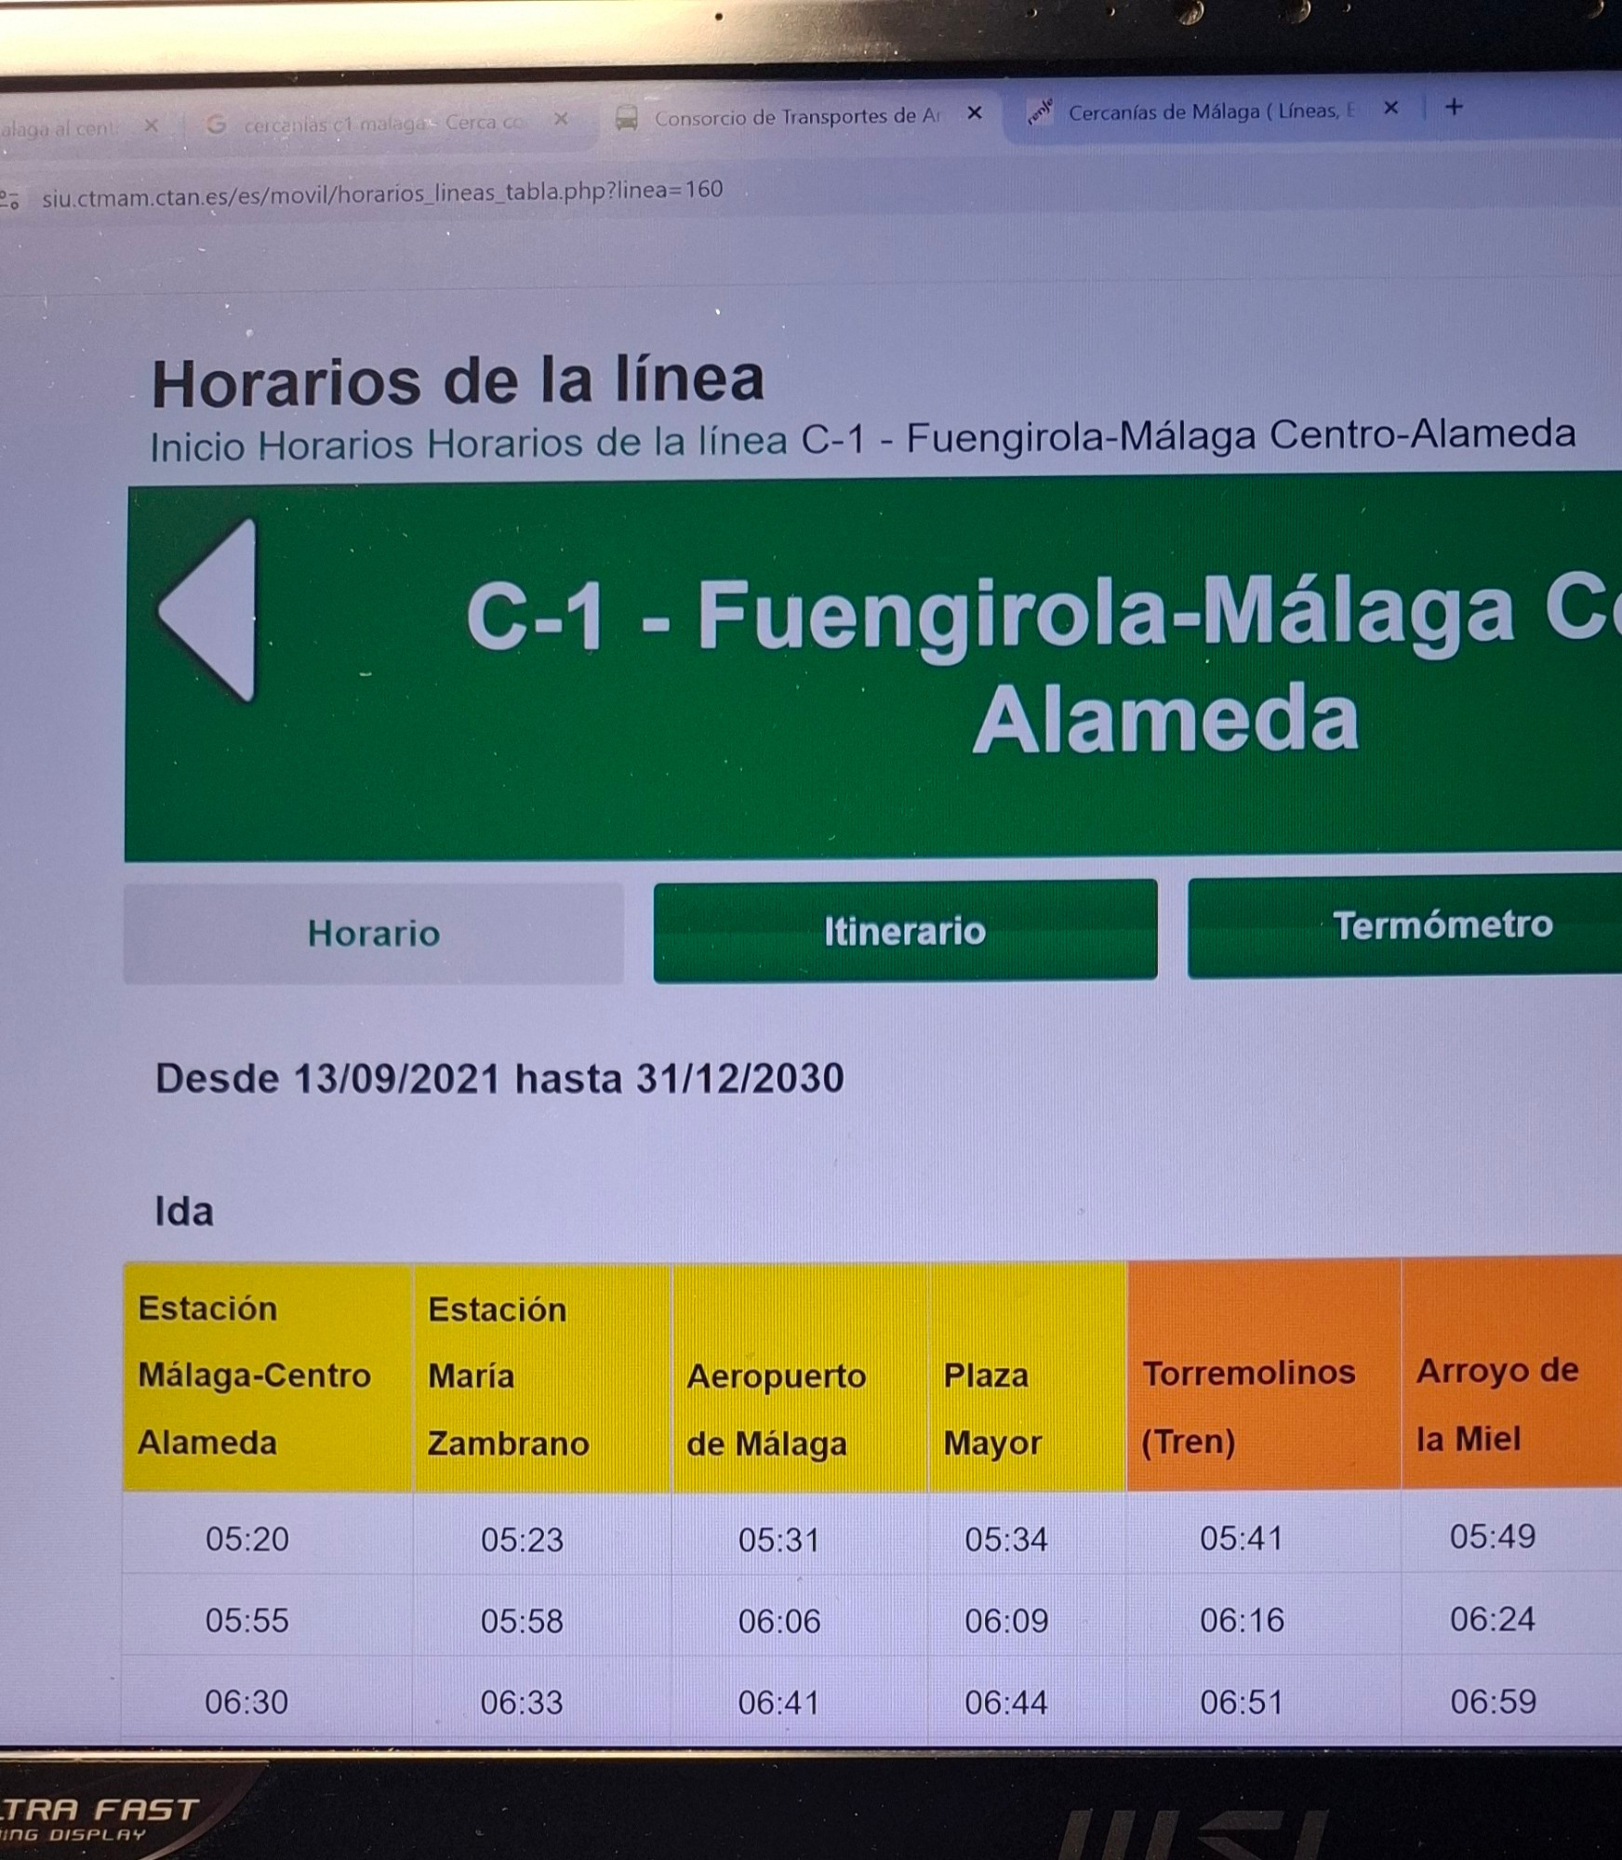Click the 06:59 time cell
This screenshot has width=1622, height=1860.
point(1494,1701)
